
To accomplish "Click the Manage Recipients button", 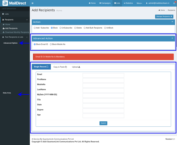I will [x=164, y=16].
